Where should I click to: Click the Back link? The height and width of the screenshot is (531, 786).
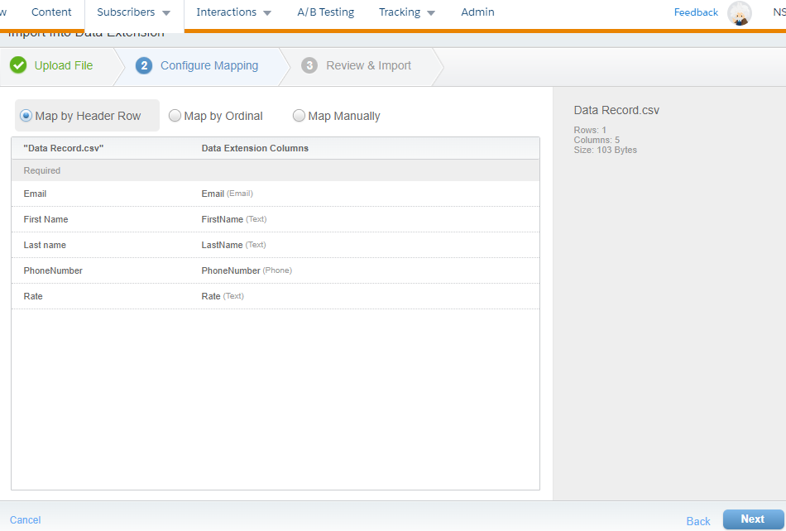click(x=698, y=521)
